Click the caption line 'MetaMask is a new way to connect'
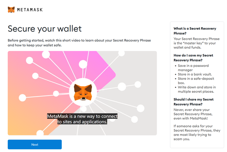This screenshot has height=152, width=227. click(x=82, y=116)
